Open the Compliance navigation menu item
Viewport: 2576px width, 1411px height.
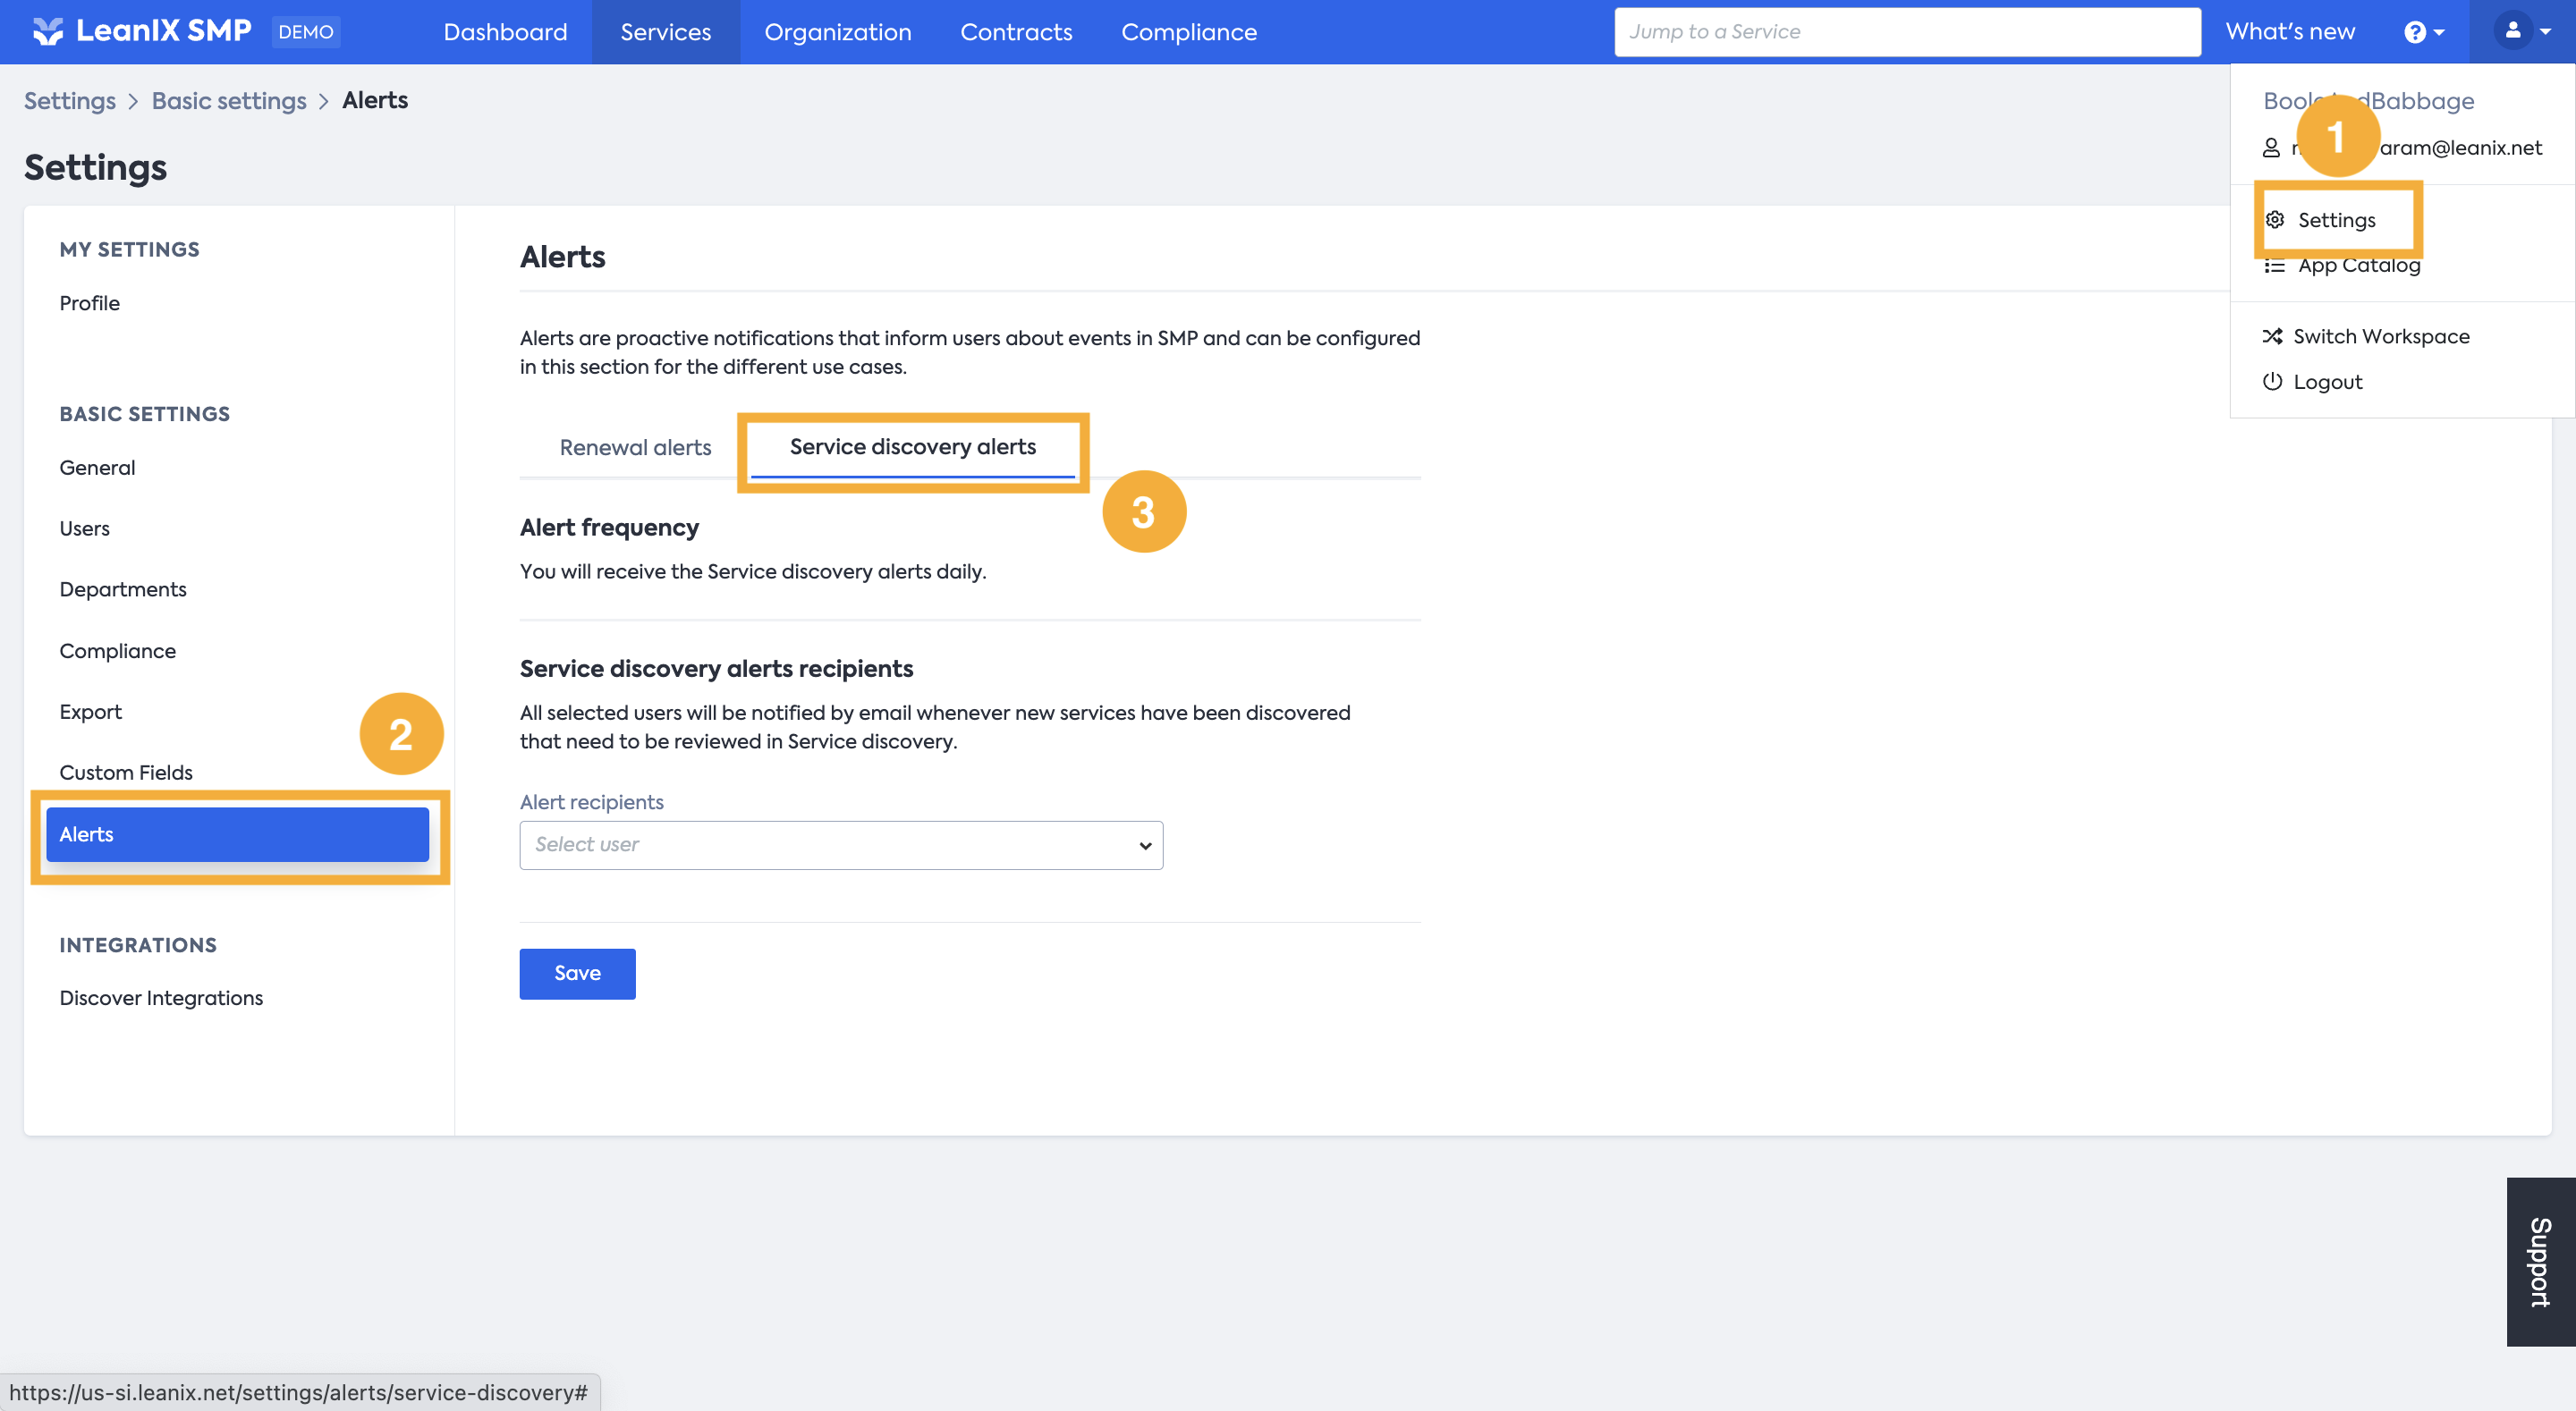[x=1188, y=32]
